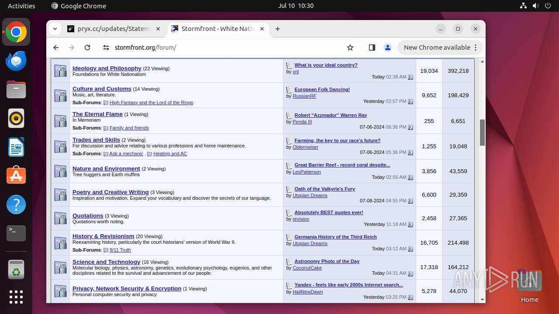The height and width of the screenshot is (314, 559).
Task: Open 'Great Barrier Reef - record coral' thread
Action: point(342,165)
